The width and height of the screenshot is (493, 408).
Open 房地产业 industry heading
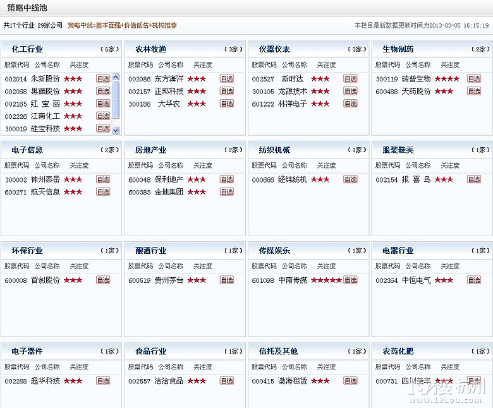(150, 150)
